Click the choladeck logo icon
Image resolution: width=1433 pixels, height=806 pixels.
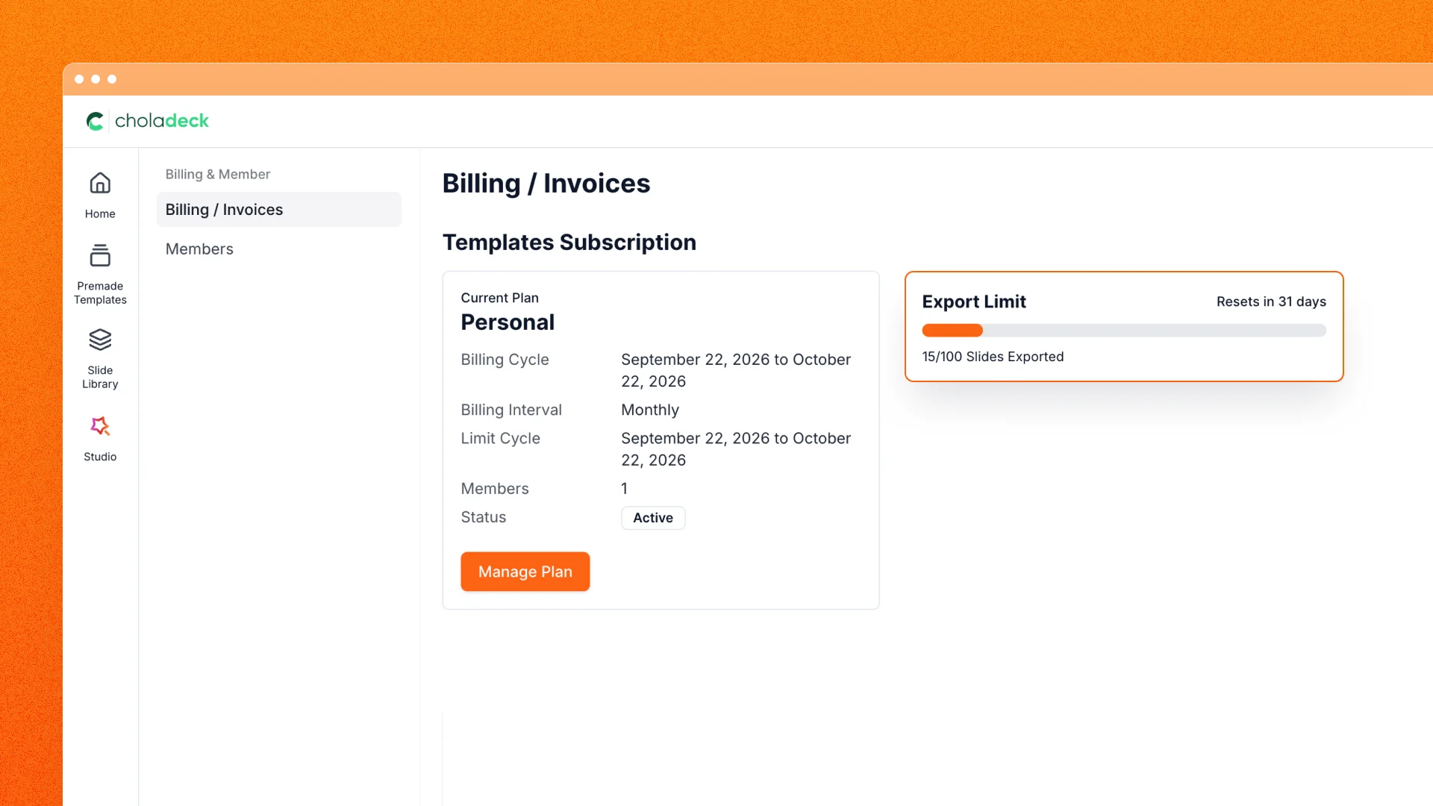(x=95, y=121)
